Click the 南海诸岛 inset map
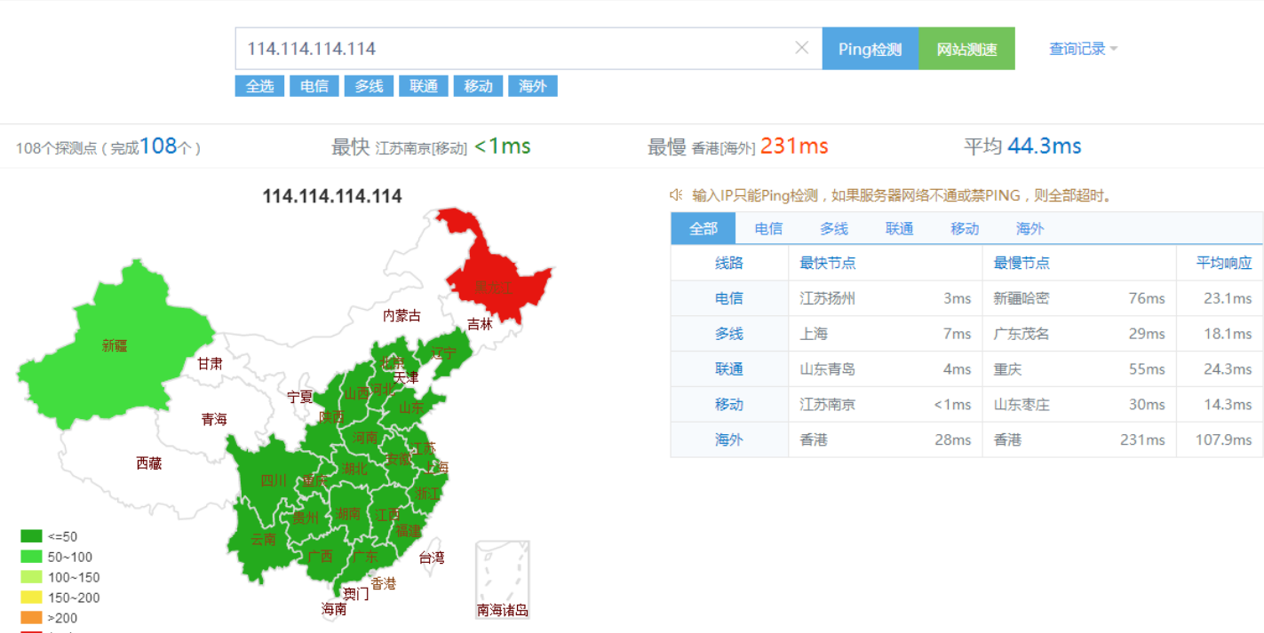This screenshot has height=633, width=1264. coord(503,580)
